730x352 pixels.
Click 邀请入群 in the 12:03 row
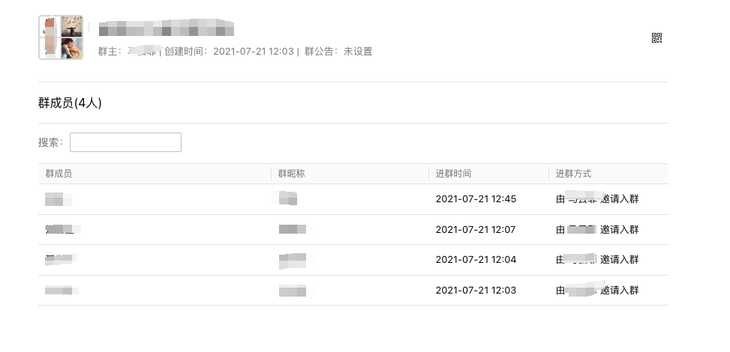[619, 291]
